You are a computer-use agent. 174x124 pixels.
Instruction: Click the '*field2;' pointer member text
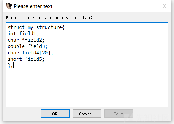(33, 40)
